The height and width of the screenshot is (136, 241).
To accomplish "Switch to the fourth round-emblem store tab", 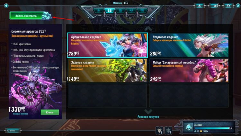I will point(131,11).
